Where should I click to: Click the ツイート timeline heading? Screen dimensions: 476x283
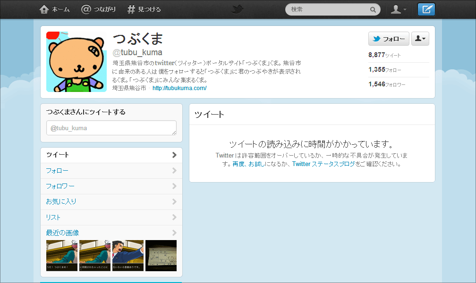[209, 115]
